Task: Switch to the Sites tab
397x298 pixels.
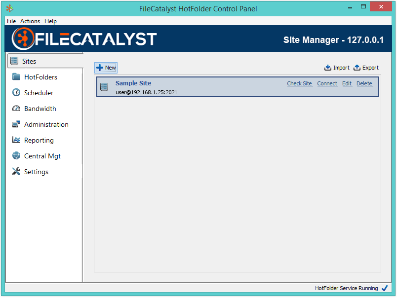Action: coord(30,61)
